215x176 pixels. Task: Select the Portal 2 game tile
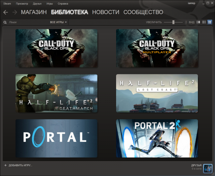click(x=157, y=138)
